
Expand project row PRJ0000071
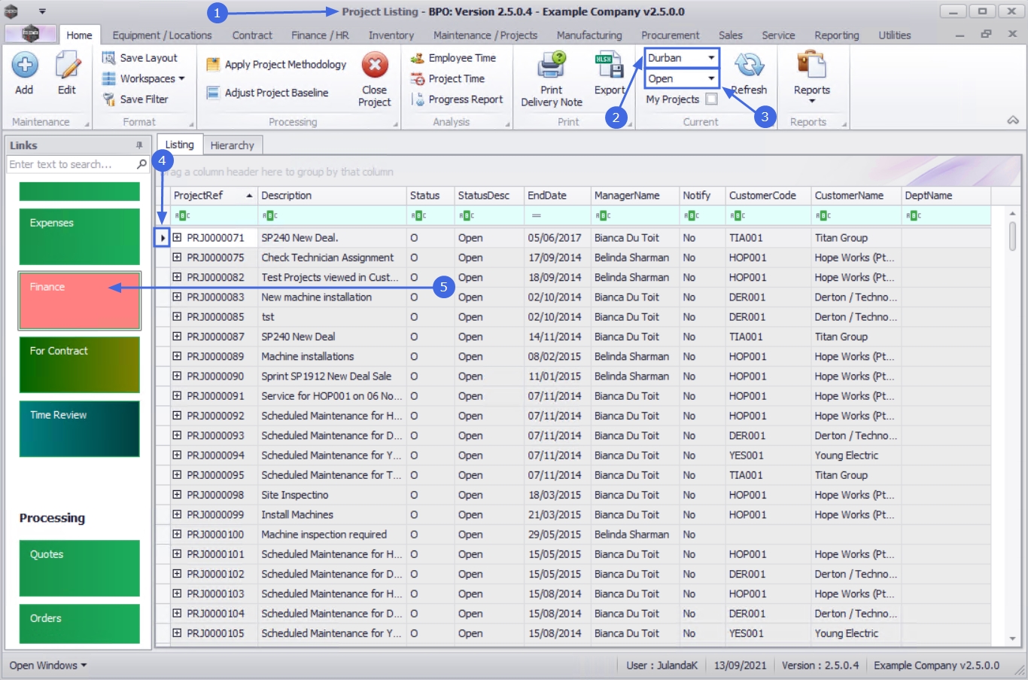(178, 237)
